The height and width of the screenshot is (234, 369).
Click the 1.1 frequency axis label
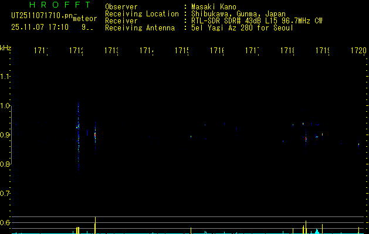pos(5,77)
